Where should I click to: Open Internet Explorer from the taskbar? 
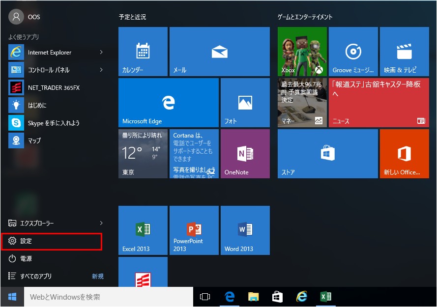301,297
